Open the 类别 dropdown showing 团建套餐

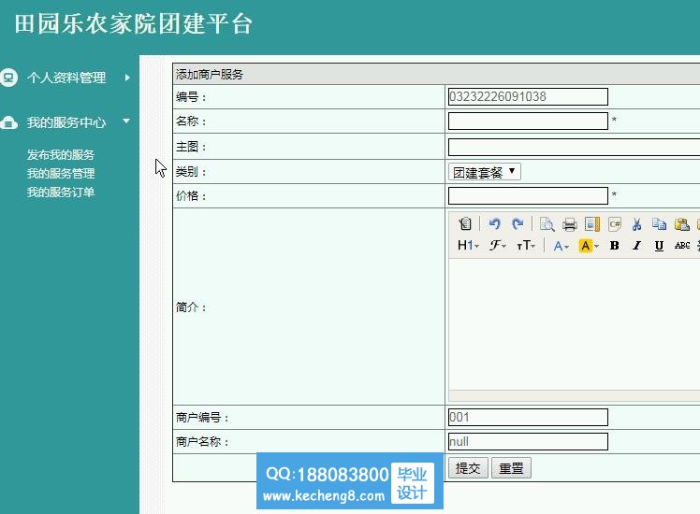click(485, 172)
